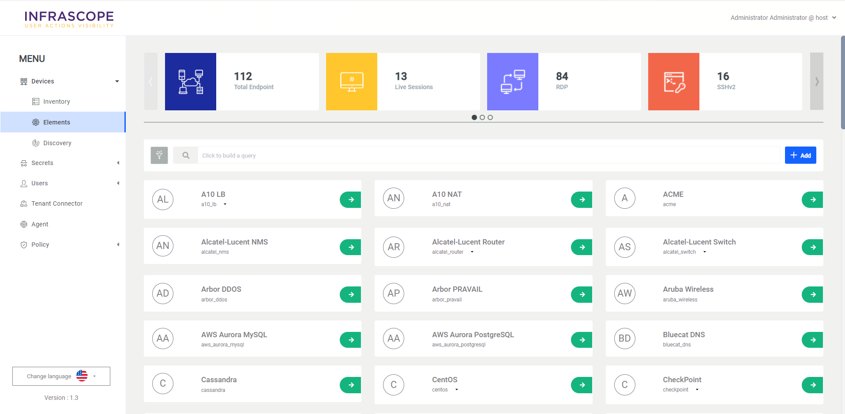Click the BD avatar circle for Bluecat DNS
The height and width of the screenshot is (414, 845).
[625, 339]
